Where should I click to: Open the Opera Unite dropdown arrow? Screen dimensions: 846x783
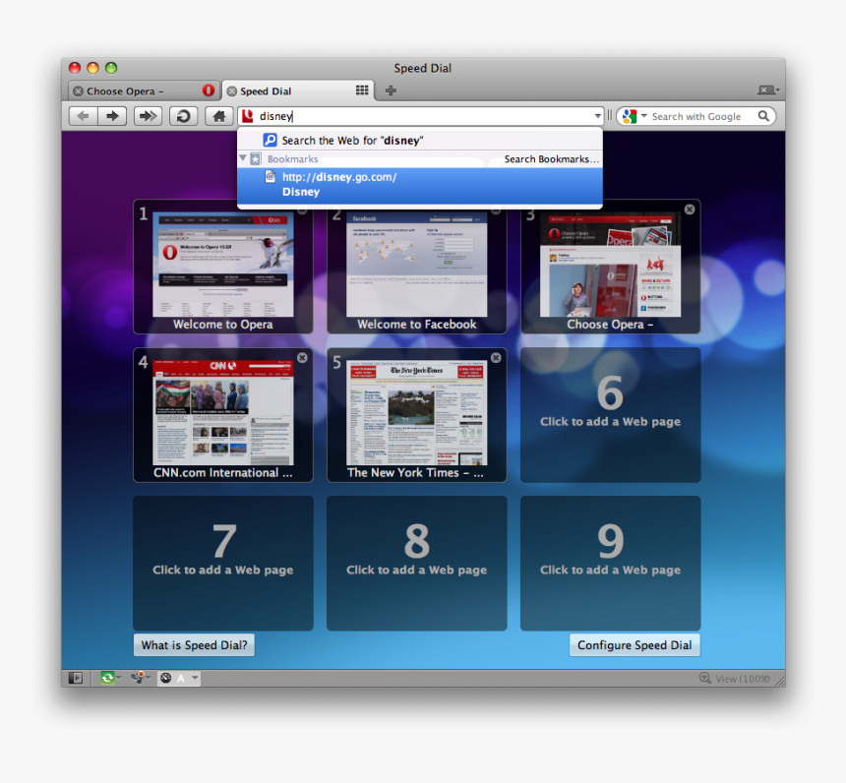pos(149,678)
